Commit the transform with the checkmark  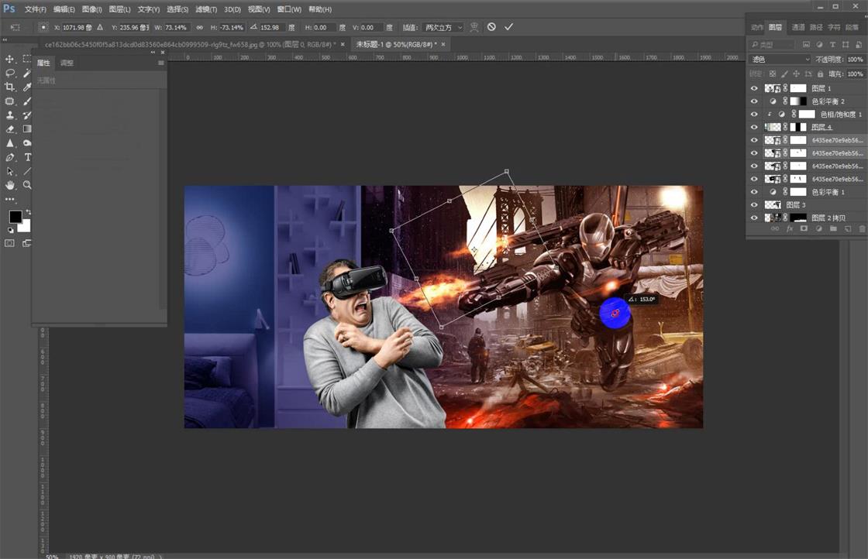[x=509, y=26]
